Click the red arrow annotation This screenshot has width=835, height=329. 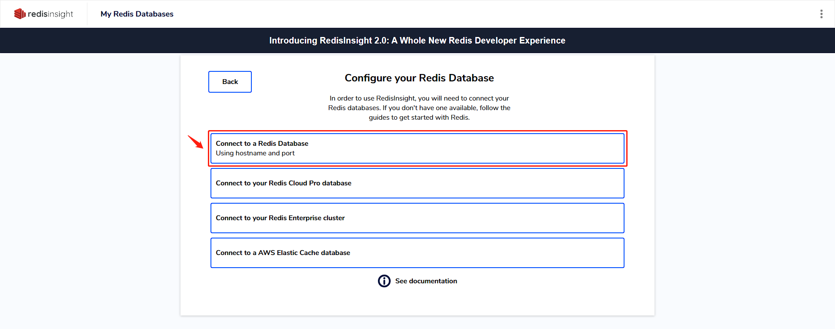point(196,142)
